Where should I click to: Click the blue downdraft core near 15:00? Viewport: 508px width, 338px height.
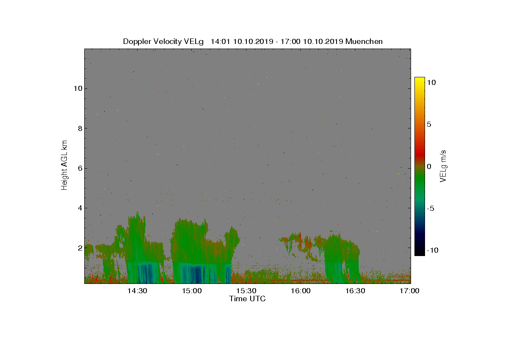(x=197, y=274)
